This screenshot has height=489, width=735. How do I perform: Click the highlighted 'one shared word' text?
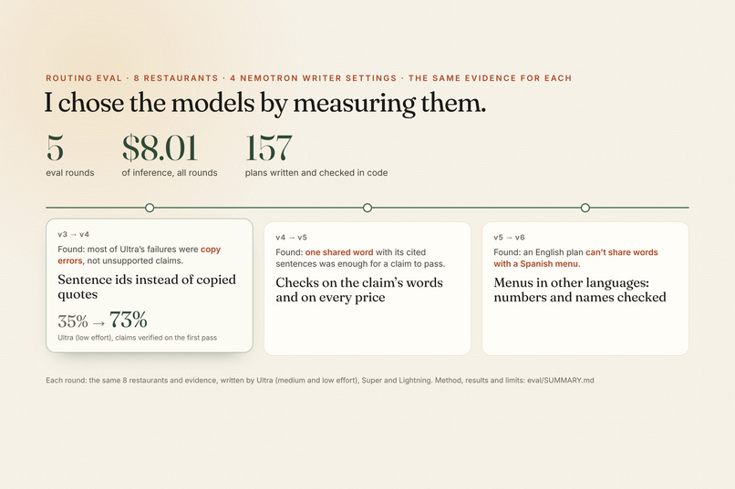click(x=339, y=252)
